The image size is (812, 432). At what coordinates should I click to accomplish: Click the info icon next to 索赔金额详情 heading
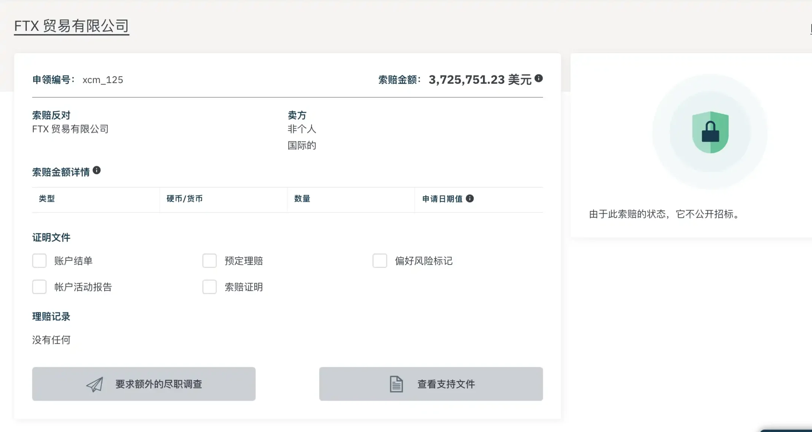click(97, 171)
